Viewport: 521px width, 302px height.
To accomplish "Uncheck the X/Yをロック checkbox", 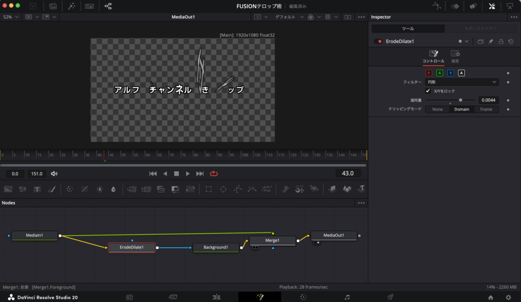I will point(428,91).
